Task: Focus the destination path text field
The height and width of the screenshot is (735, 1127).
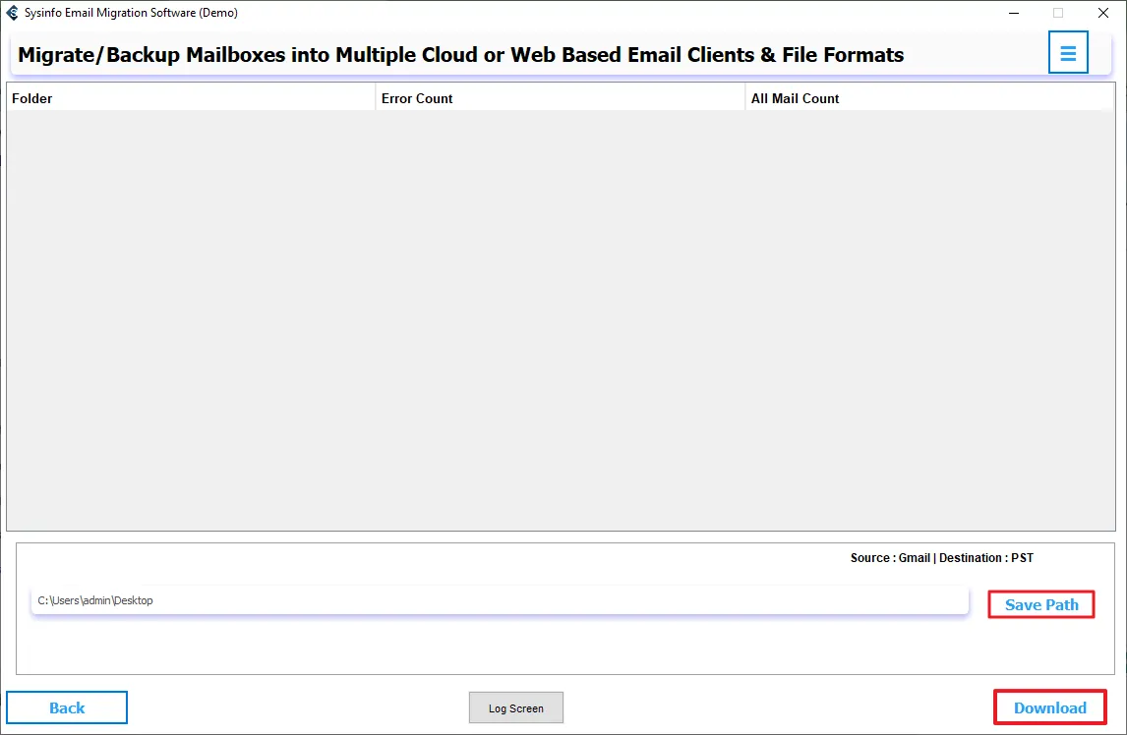Action: click(x=500, y=600)
